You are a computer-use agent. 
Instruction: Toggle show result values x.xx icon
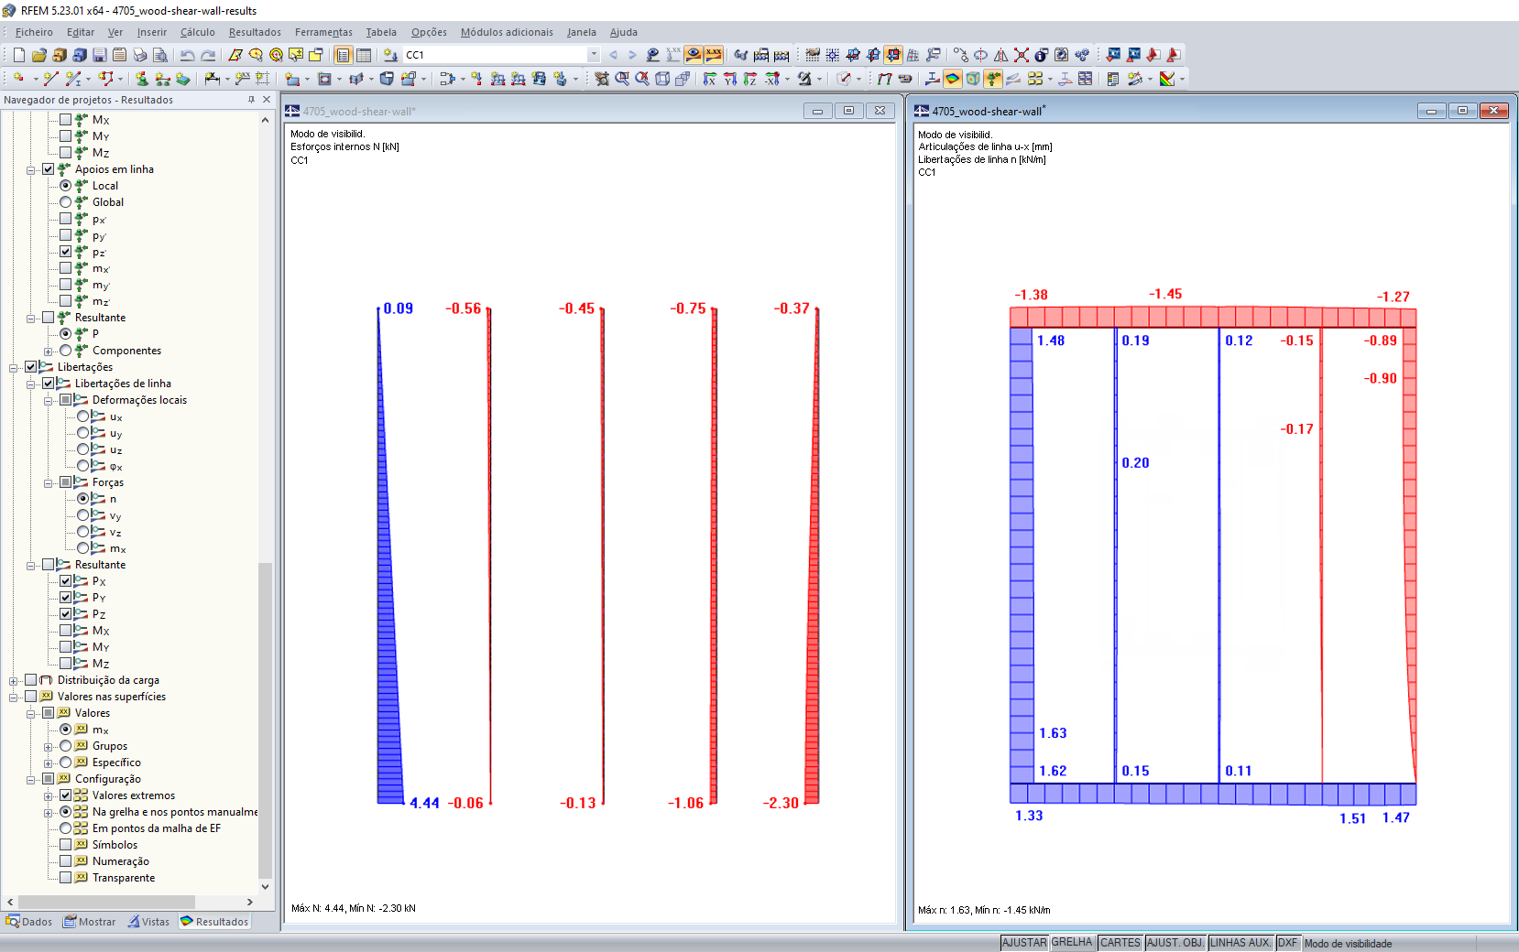pos(714,55)
